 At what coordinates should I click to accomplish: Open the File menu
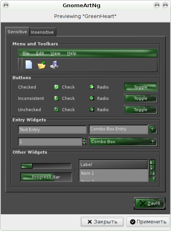tap(26, 53)
